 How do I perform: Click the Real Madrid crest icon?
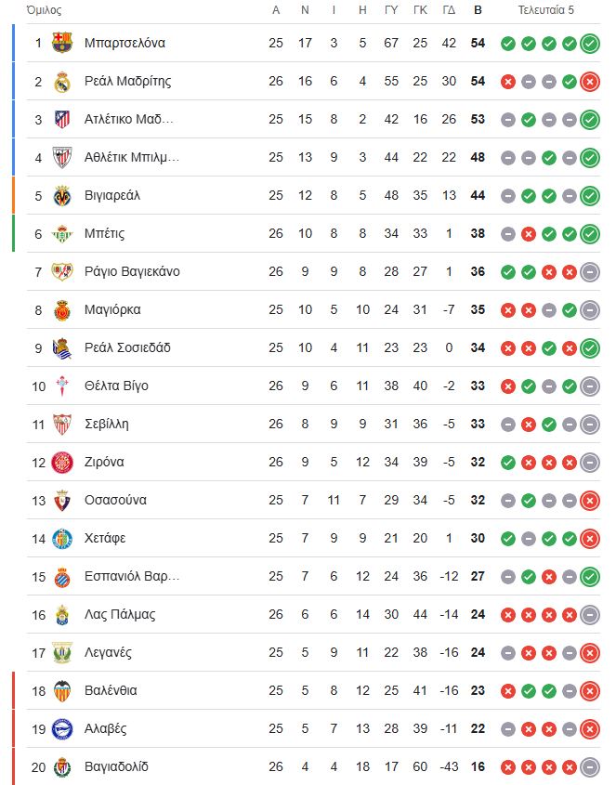[62, 82]
